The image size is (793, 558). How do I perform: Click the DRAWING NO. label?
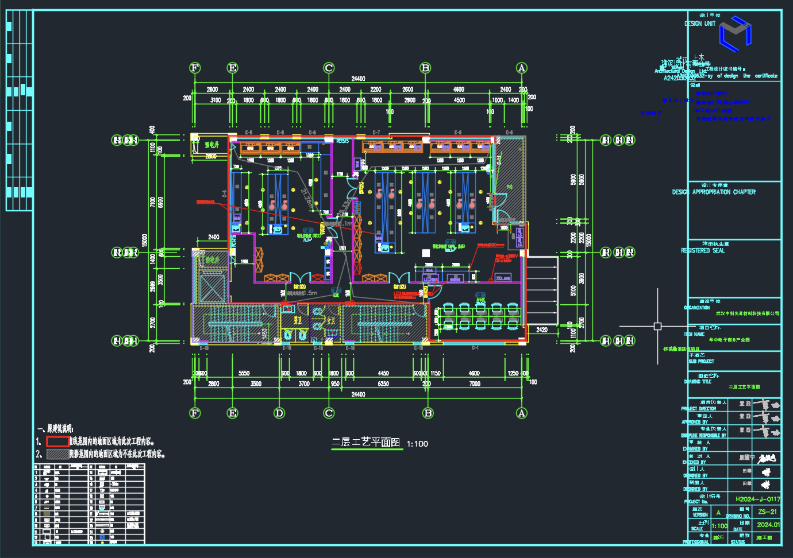tap(738, 516)
